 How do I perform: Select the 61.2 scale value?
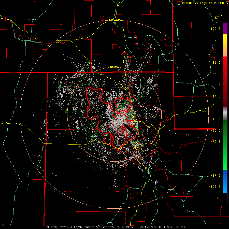[x=217, y=63]
